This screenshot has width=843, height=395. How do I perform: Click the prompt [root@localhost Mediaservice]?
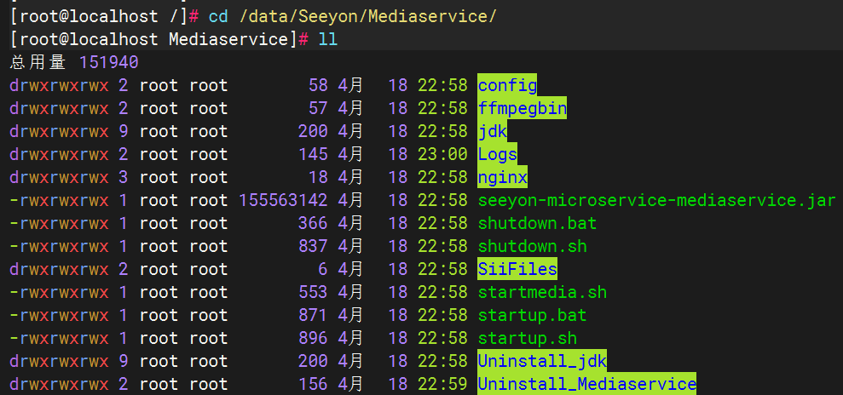pos(153,40)
